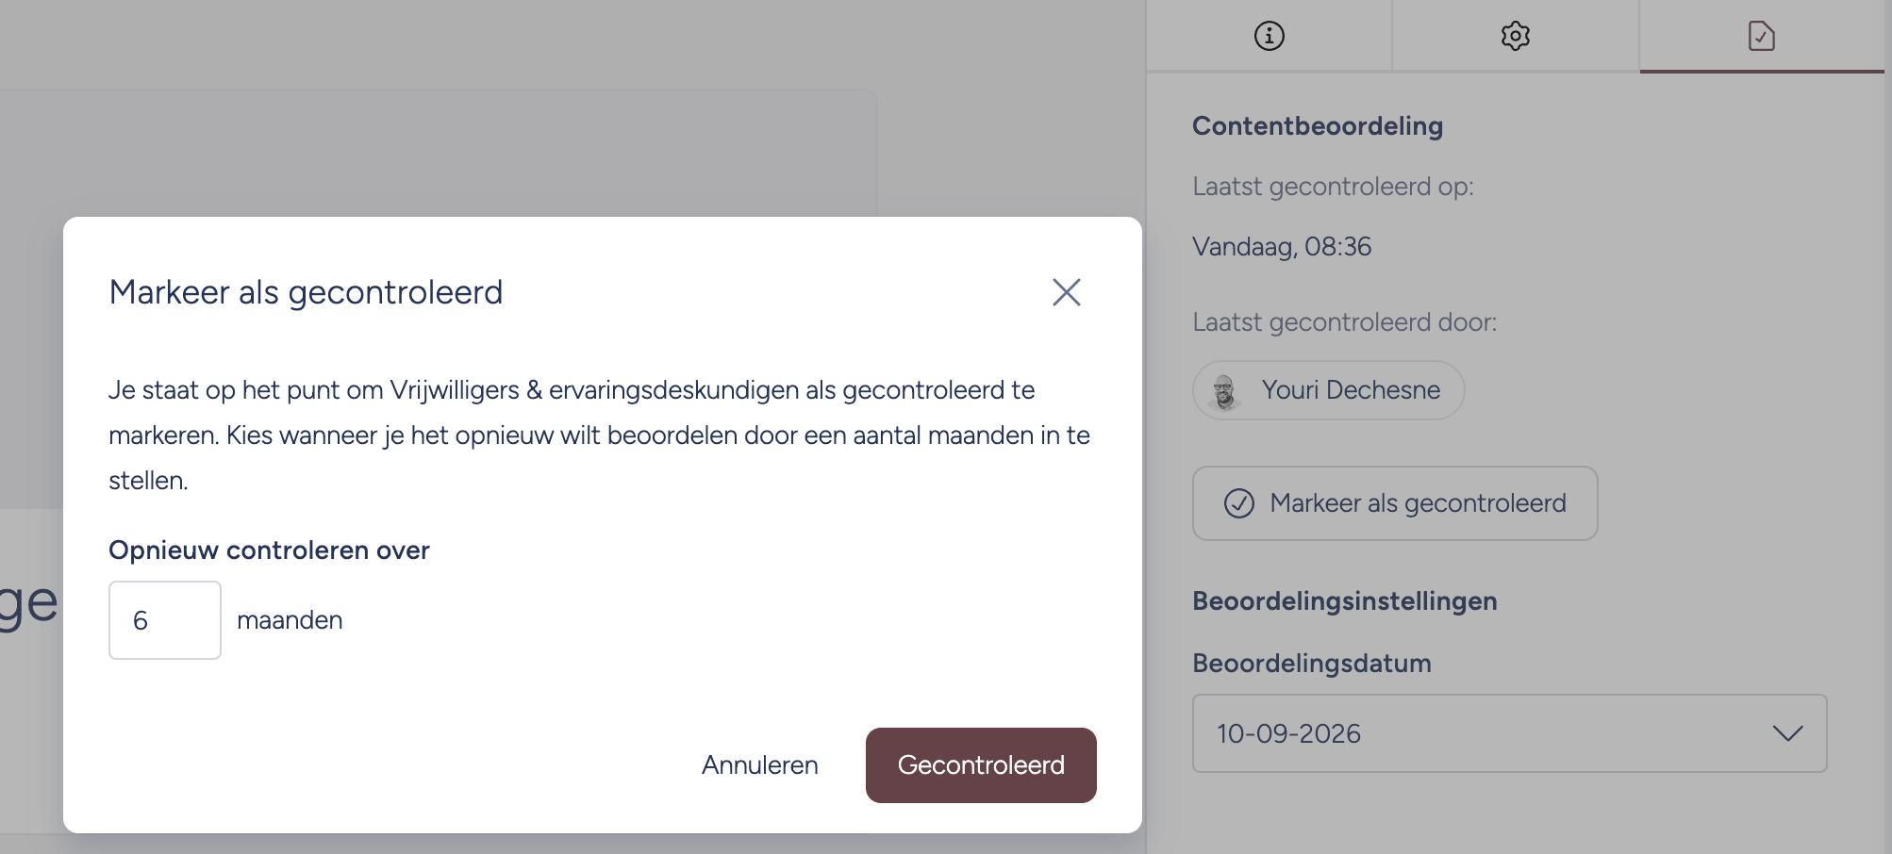Viewport: 1892px width, 854px height.
Task: Click the sidebar Markeer als gecontroleerd button
Action: [x=1395, y=503]
